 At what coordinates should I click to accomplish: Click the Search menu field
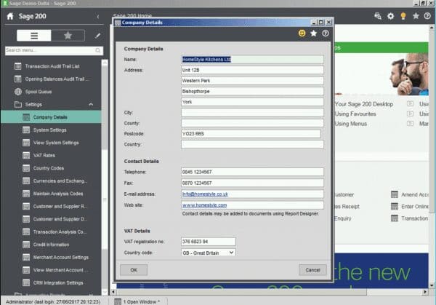click(54, 50)
